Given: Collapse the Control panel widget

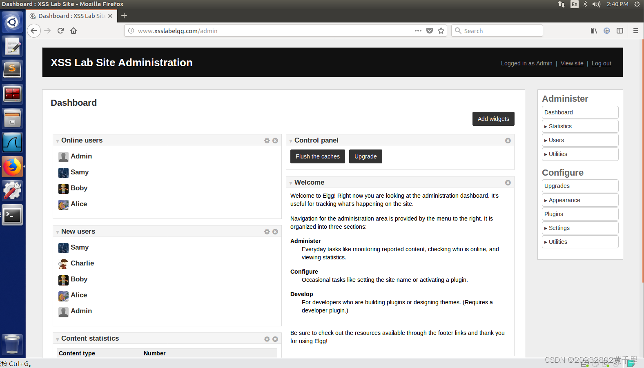Looking at the screenshot, I should 291,141.
